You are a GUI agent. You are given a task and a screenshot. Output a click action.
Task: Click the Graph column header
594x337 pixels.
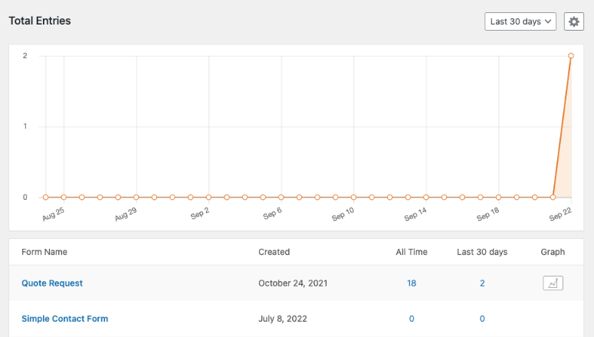(x=553, y=252)
